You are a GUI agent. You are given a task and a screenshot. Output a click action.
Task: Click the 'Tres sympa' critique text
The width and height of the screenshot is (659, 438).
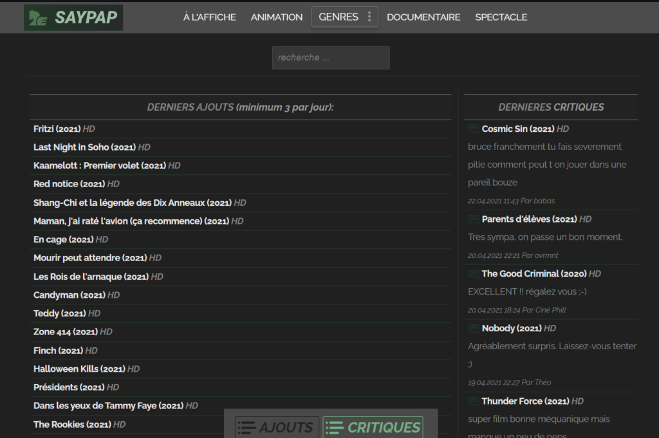coord(544,237)
